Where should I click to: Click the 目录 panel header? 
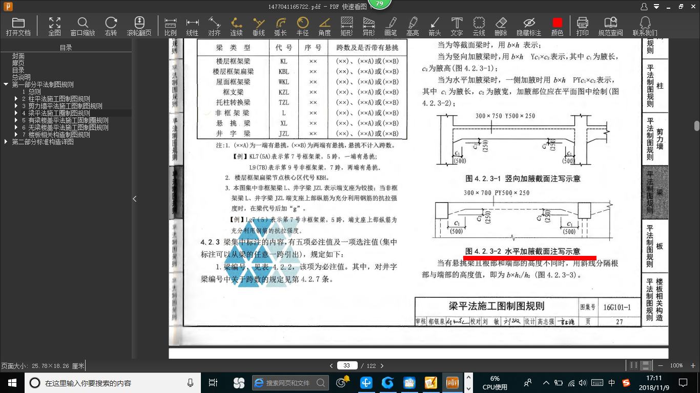(66, 48)
